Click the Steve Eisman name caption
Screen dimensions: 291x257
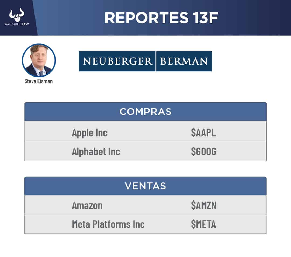(x=39, y=81)
